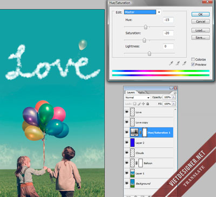Enable the Colorize checkbox
Image resolution: width=216 pixels, height=197 pixels.
[193, 59]
